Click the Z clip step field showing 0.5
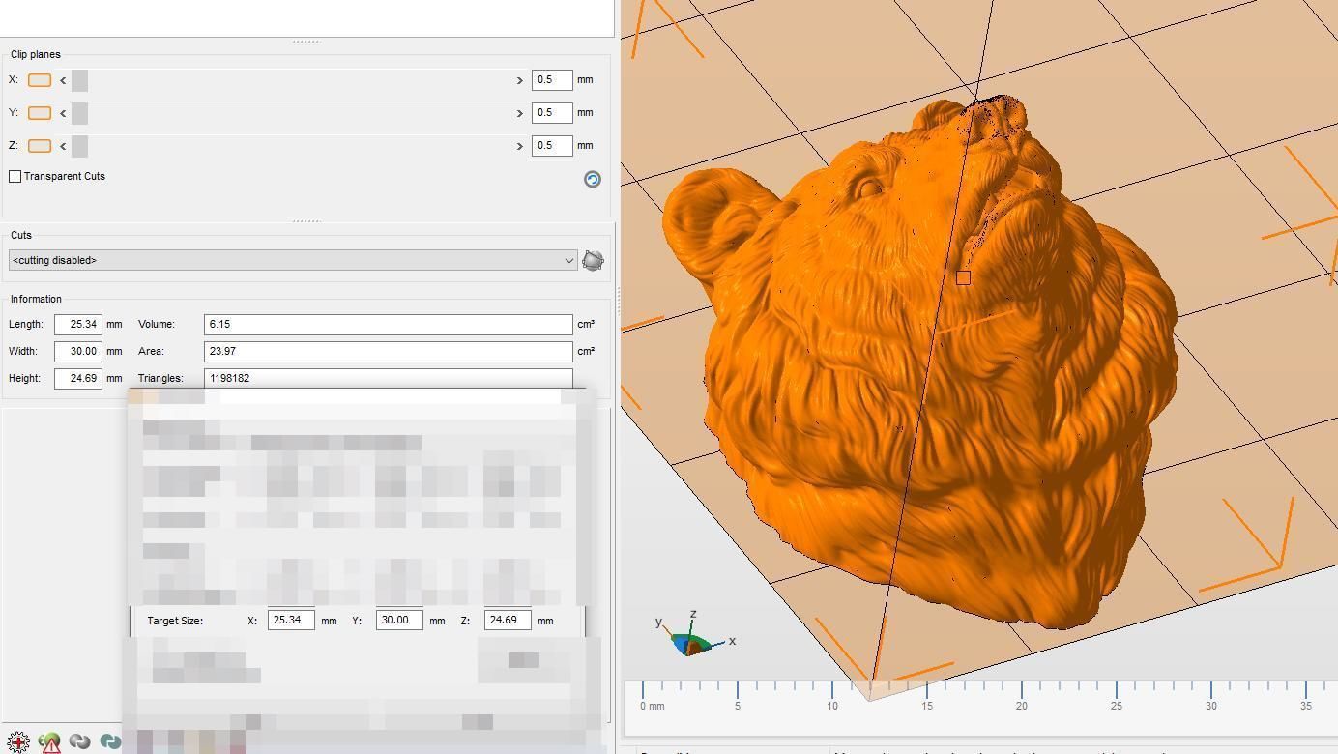The height and width of the screenshot is (754, 1338). (552, 146)
